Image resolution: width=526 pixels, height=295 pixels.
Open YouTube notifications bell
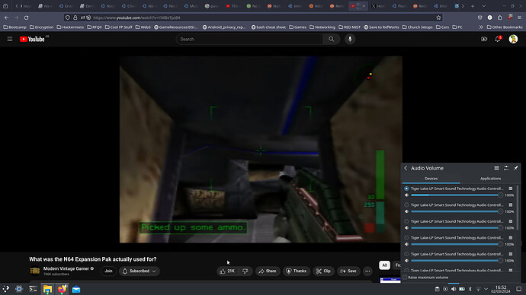(x=498, y=39)
